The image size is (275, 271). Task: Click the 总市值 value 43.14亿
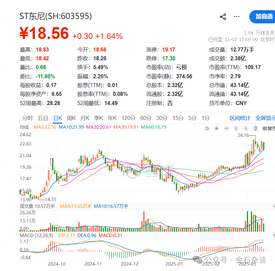(x=239, y=85)
